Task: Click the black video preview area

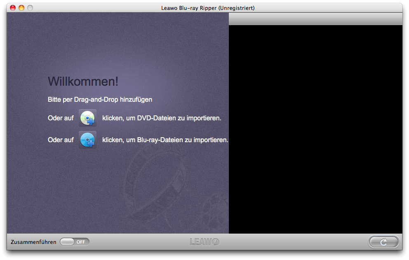Action: [316, 129]
